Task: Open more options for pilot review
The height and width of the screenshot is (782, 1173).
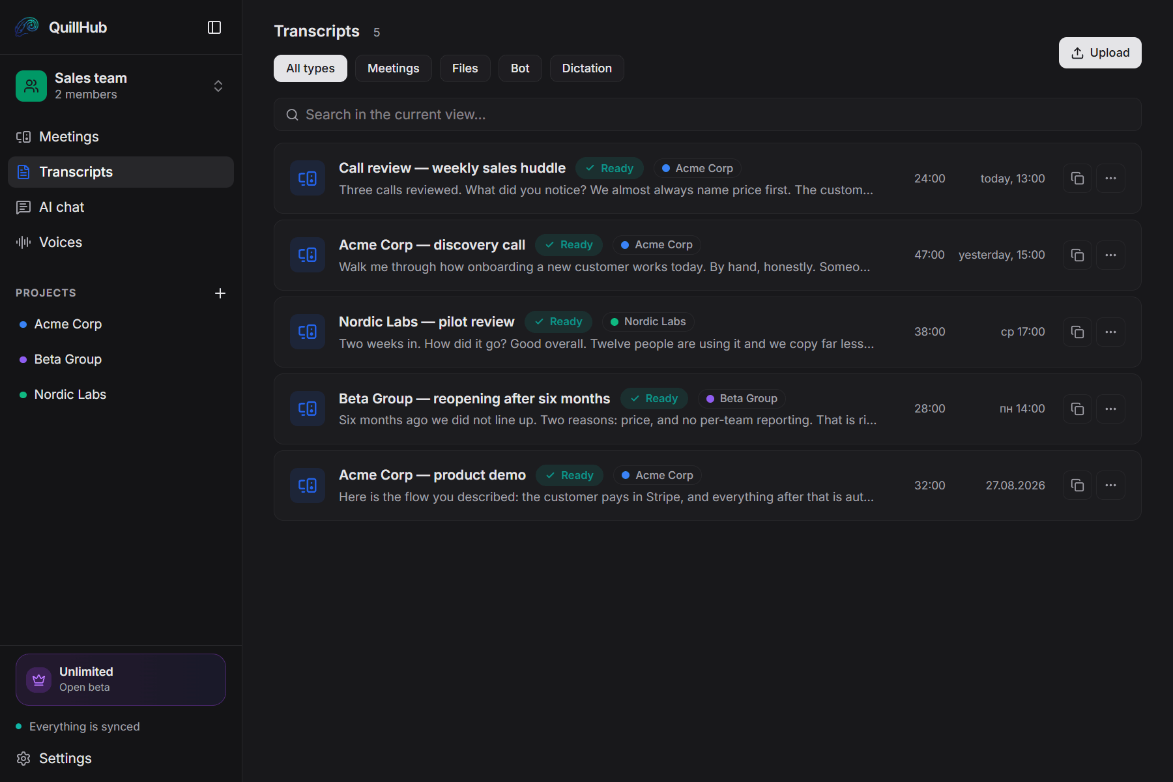Action: coord(1111,332)
